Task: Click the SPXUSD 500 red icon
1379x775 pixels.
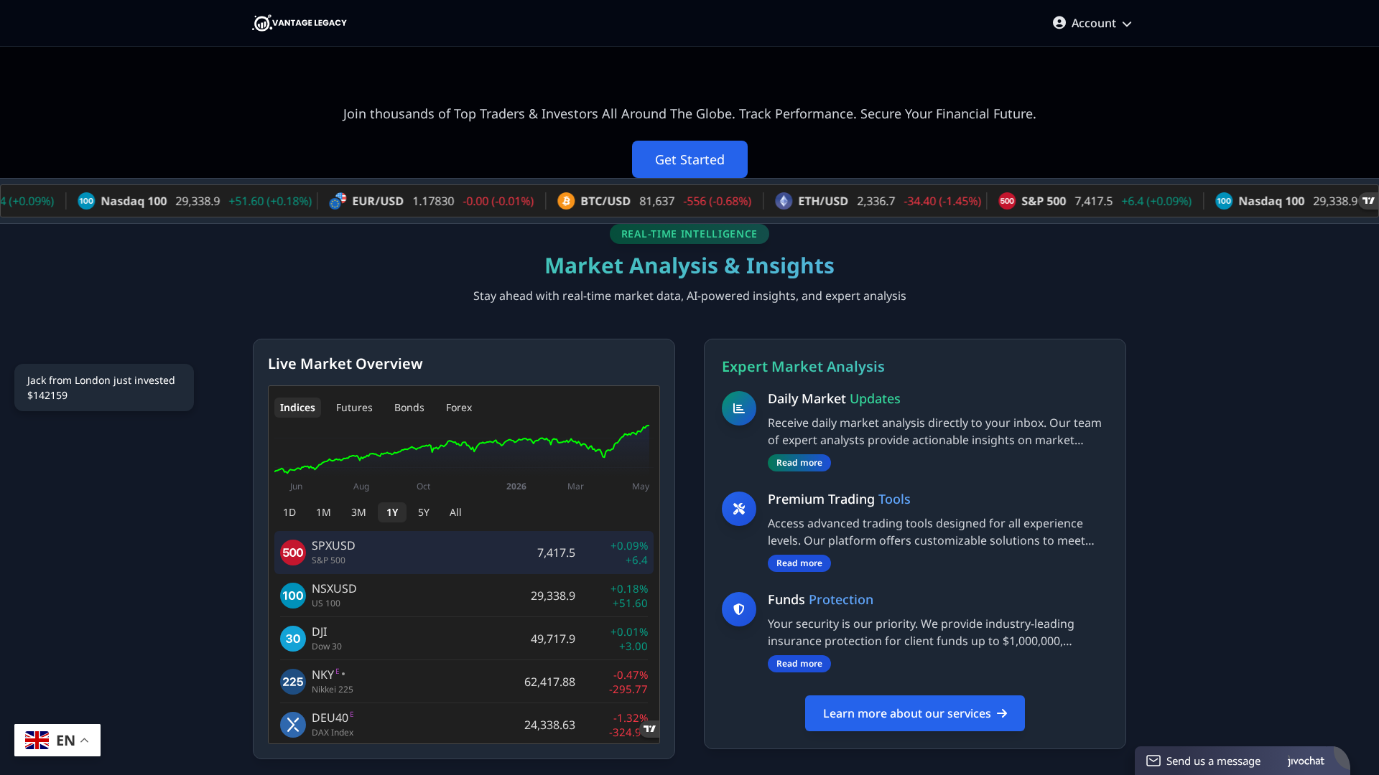Action: pos(293,553)
